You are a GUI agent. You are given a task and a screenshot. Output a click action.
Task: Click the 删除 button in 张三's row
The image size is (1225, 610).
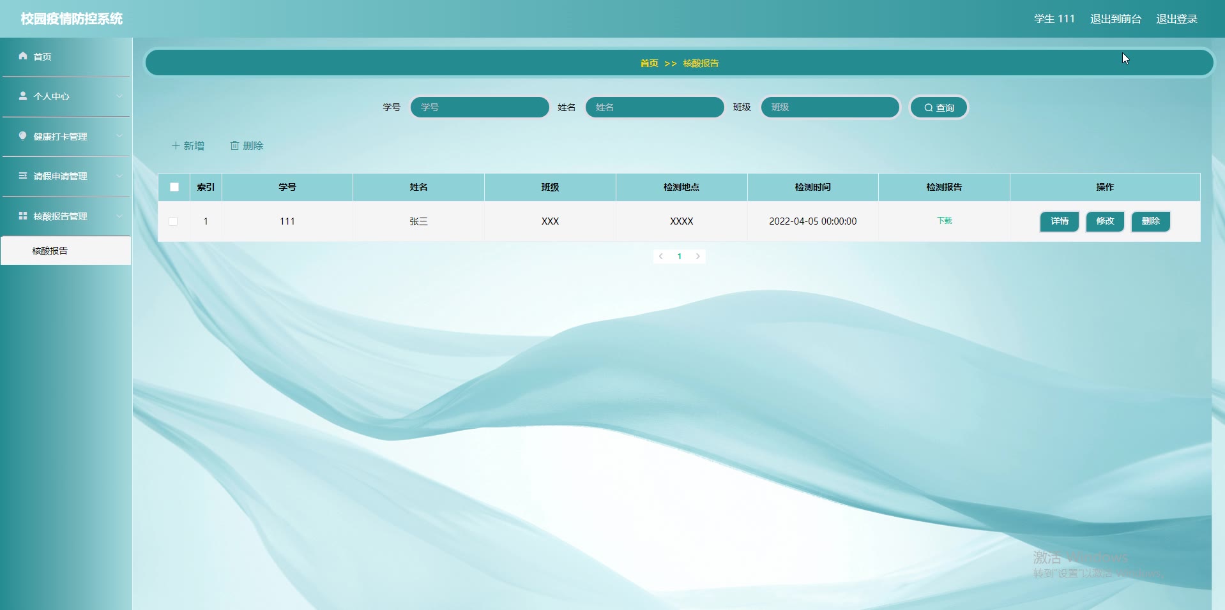tap(1151, 221)
